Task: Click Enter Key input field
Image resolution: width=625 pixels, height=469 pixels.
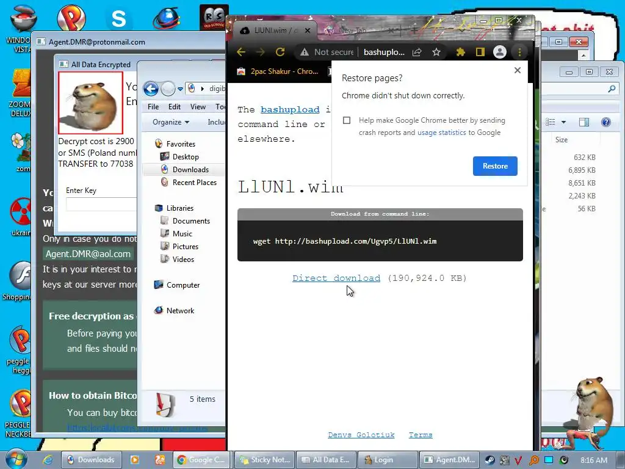Action: coord(101,204)
